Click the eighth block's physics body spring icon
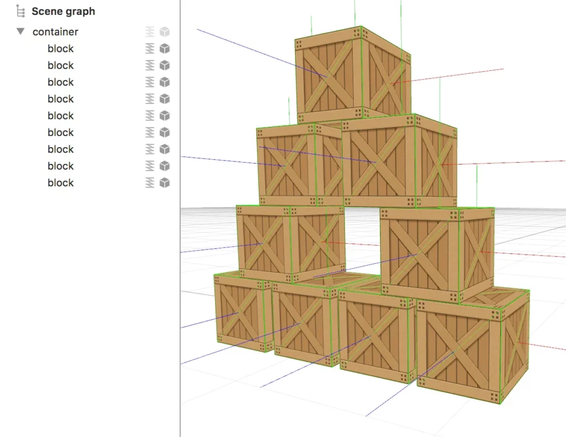The height and width of the screenshot is (437, 566). pos(150,166)
